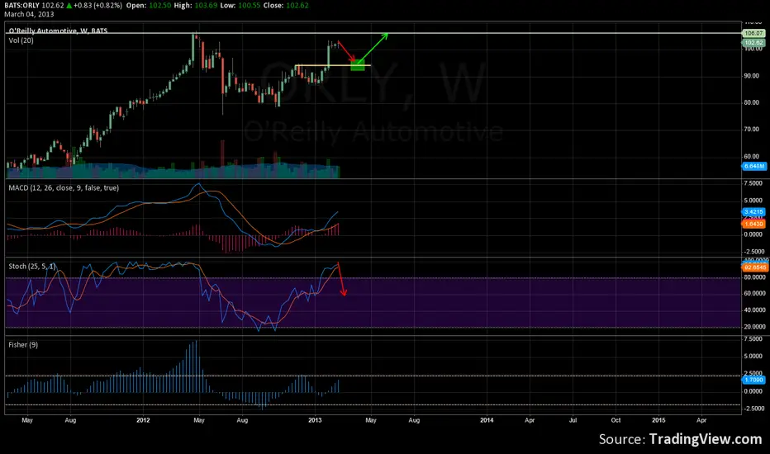
Task: Click the 60.00 level on the price axis
Action: (x=751, y=157)
